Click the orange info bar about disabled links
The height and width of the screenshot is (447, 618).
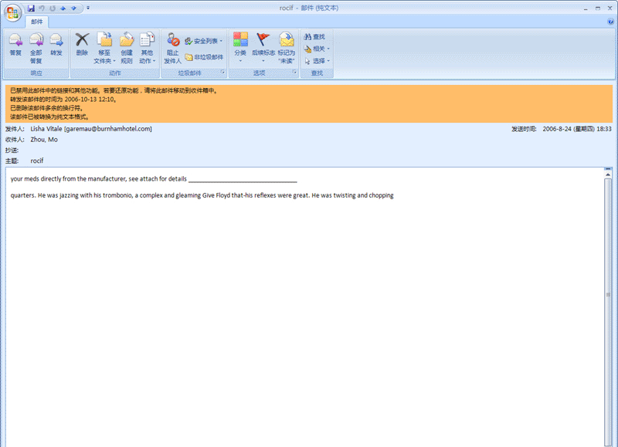[309, 103]
